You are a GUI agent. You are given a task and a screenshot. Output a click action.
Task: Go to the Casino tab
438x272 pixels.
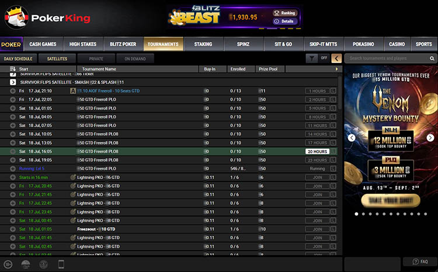point(397,44)
